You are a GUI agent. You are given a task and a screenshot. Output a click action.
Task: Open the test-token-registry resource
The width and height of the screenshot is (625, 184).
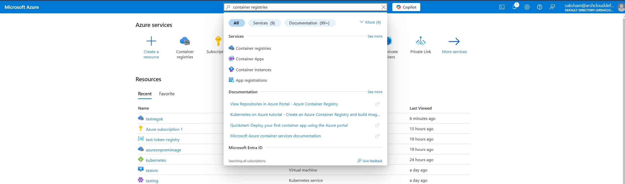[x=163, y=140]
